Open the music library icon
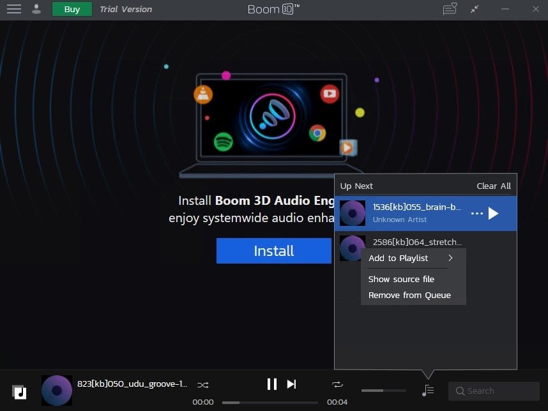Viewport: 548px width, 411px height. (19, 392)
